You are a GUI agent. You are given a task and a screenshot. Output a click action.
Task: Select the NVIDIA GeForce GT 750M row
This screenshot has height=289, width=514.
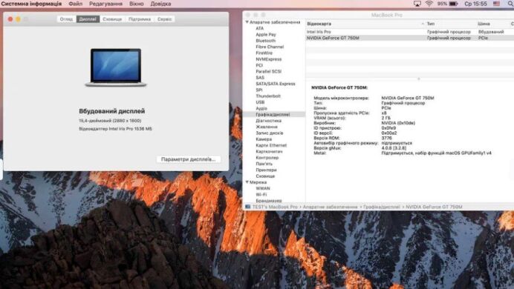pos(410,39)
